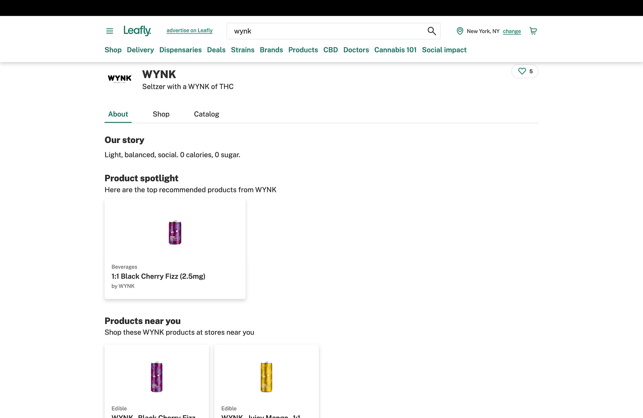The width and height of the screenshot is (643, 418).
Task: Click the spotlight Black Cherry Fizz can image
Action: coord(175,232)
